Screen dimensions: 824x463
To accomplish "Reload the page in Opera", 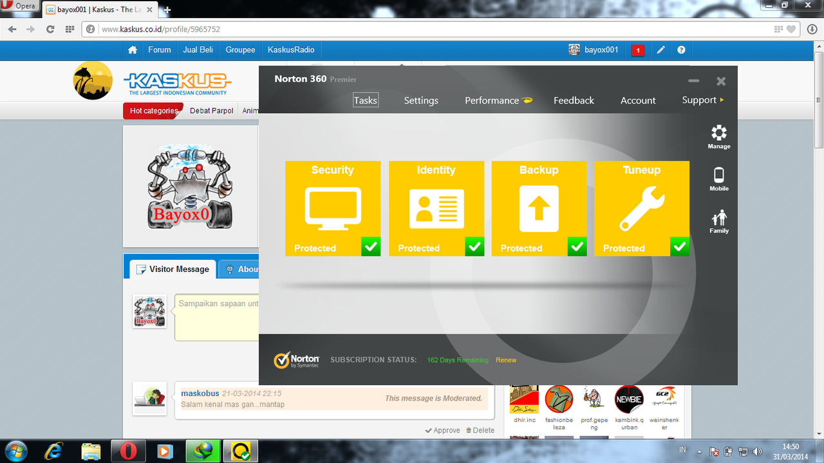I will click(50, 29).
